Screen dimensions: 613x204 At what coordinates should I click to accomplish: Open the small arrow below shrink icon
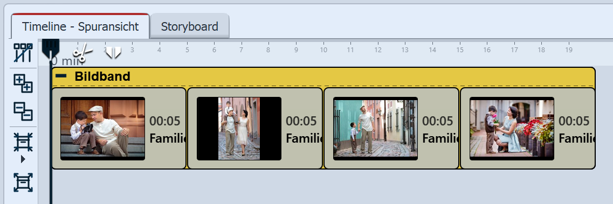[23, 159]
